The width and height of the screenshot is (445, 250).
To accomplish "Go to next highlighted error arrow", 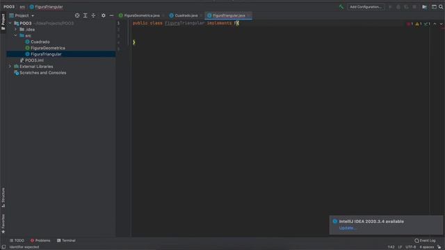I will 442,24.
